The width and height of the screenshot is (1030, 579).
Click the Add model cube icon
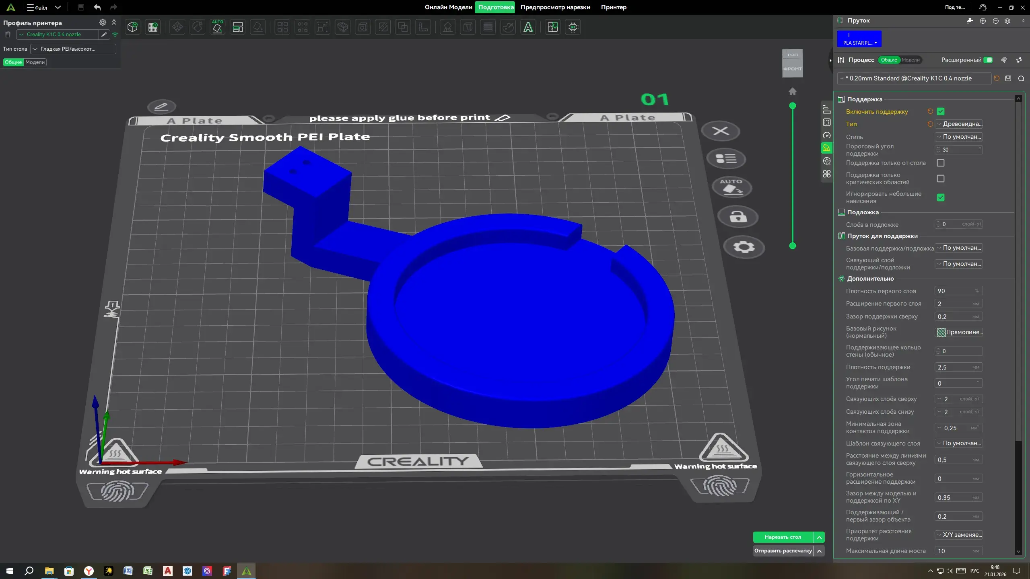pos(132,27)
